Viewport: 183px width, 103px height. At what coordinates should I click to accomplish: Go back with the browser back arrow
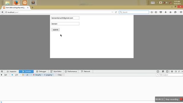[2, 12]
